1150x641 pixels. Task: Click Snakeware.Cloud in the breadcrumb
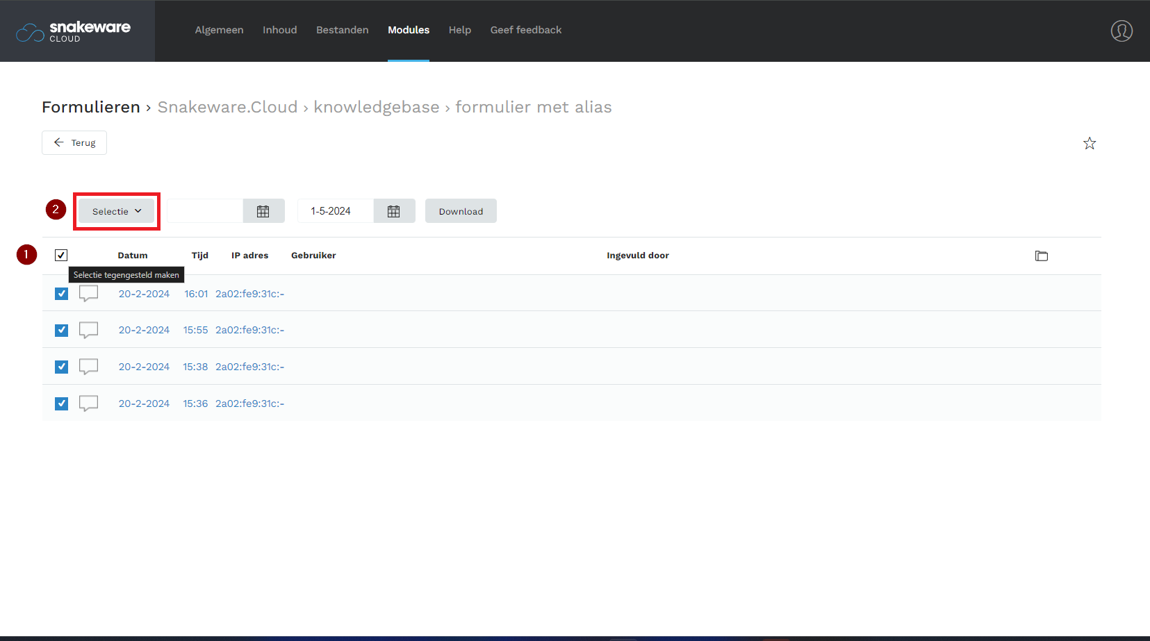tap(227, 107)
